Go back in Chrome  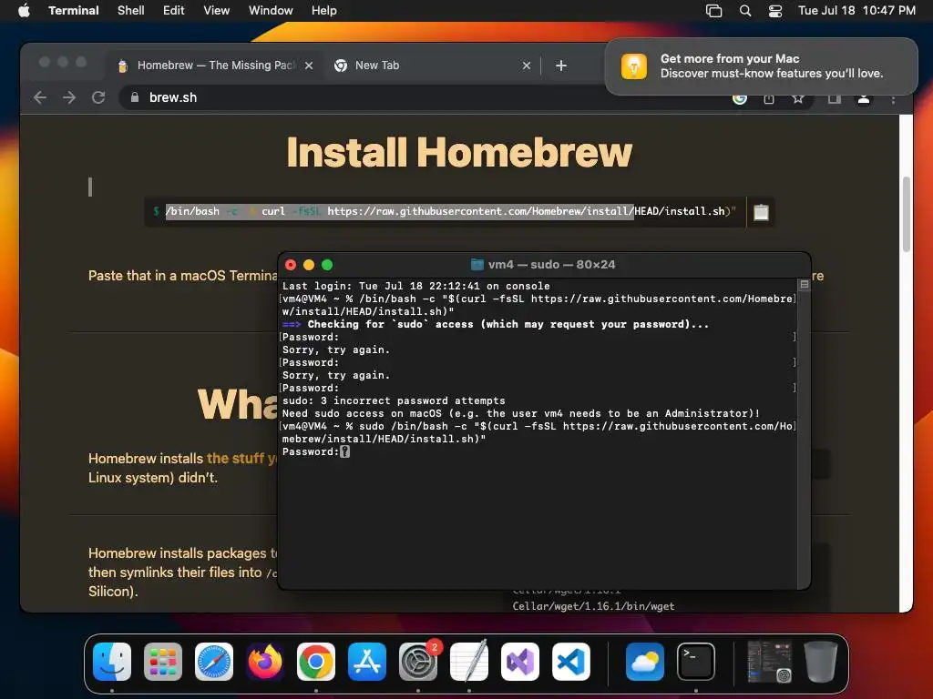pyautogui.click(x=40, y=97)
